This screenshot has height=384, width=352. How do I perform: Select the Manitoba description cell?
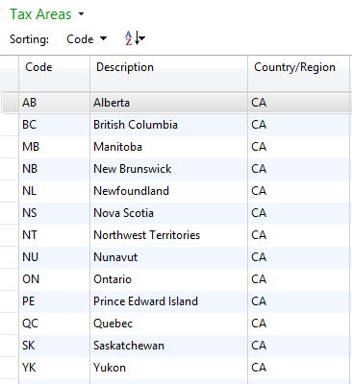click(x=168, y=147)
